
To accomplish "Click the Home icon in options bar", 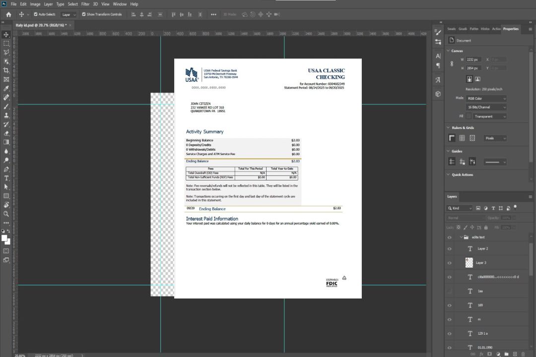I will click(x=8, y=14).
